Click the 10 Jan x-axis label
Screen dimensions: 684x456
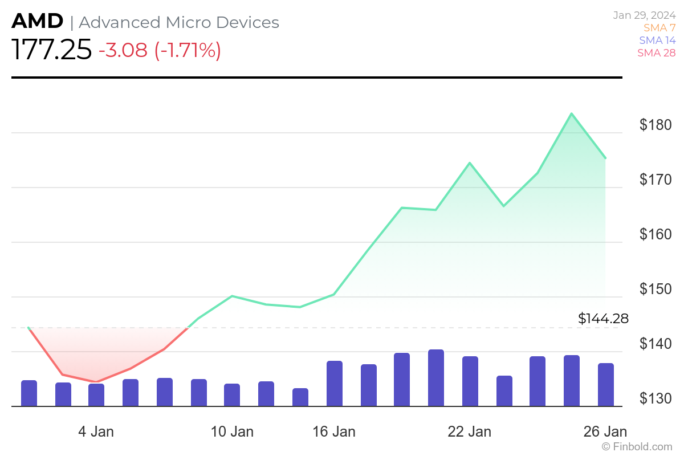coord(232,431)
